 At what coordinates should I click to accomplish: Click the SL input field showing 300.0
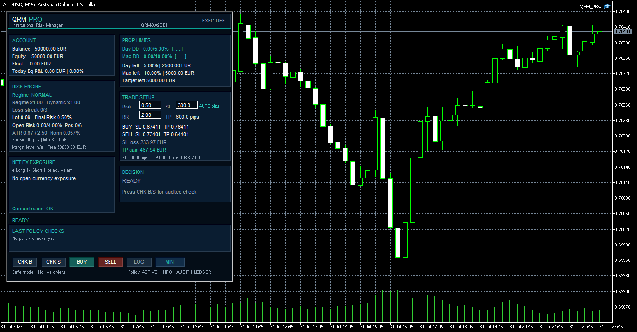[187, 105]
